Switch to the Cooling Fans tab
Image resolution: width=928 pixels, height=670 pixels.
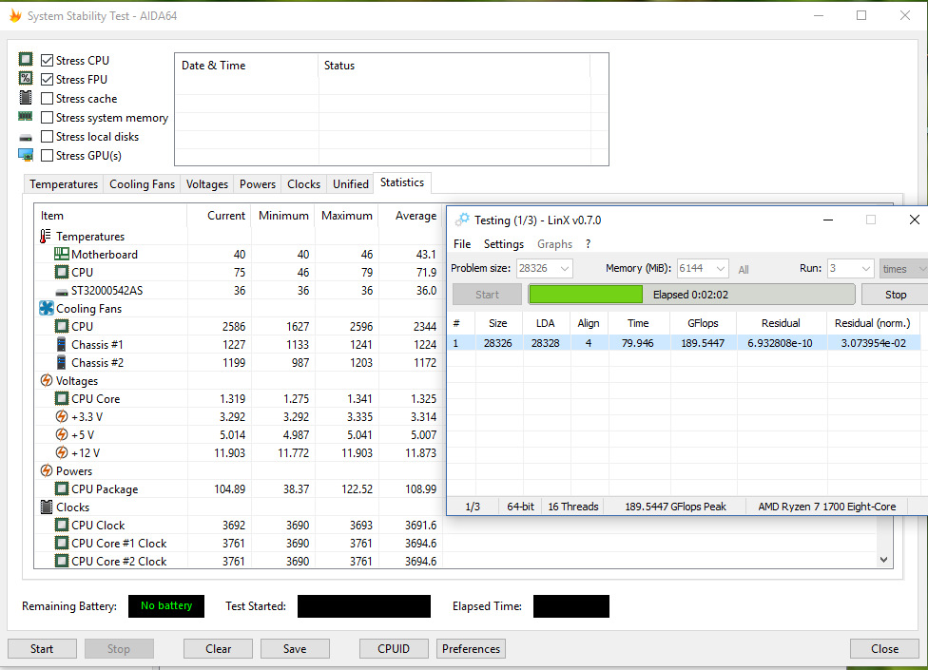pos(142,184)
